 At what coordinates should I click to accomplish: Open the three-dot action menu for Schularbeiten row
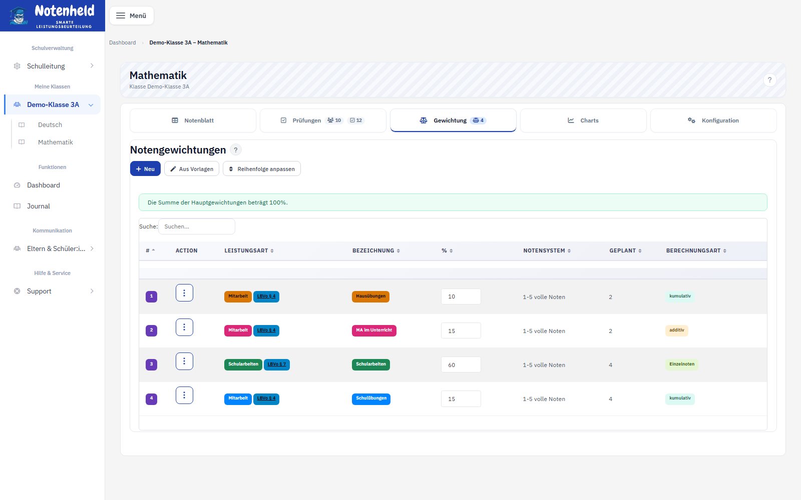coord(184,361)
